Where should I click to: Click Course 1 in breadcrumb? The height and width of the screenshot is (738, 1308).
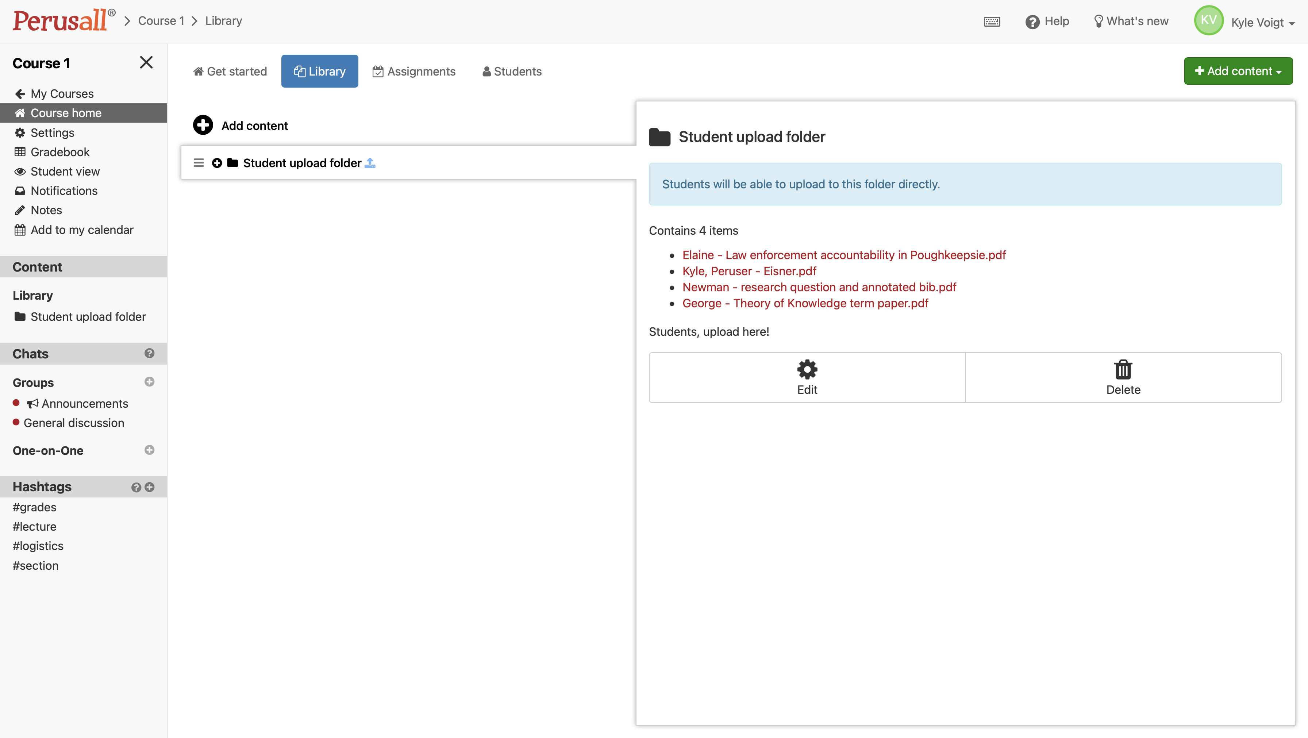click(x=161, y=21)
